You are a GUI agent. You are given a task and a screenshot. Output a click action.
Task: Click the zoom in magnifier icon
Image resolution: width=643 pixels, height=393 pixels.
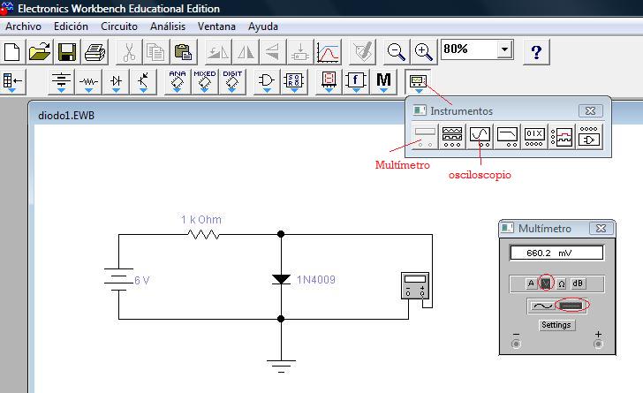(425, 52)
